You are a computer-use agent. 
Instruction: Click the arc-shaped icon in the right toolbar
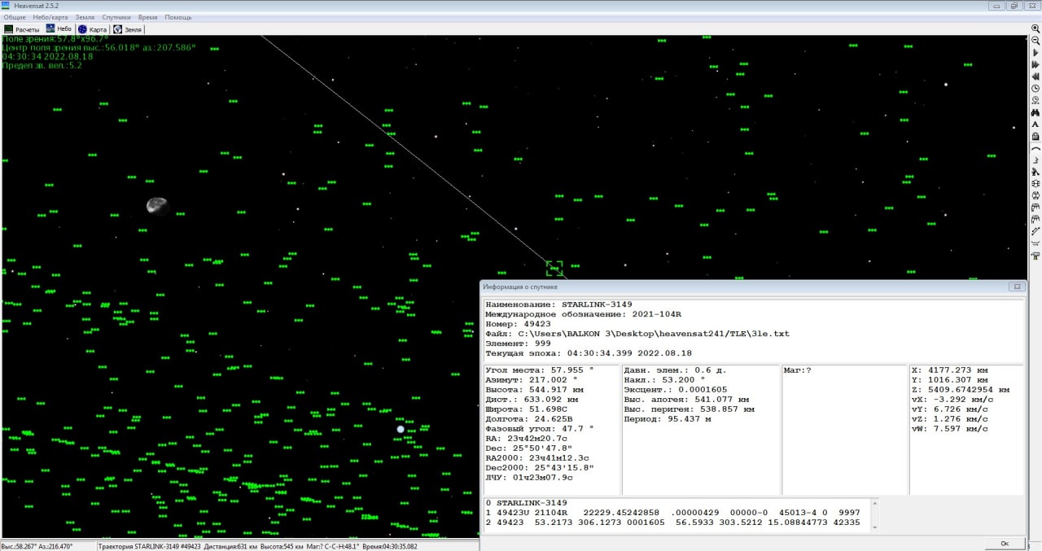pyautogui.click(x=1035, y=148)
